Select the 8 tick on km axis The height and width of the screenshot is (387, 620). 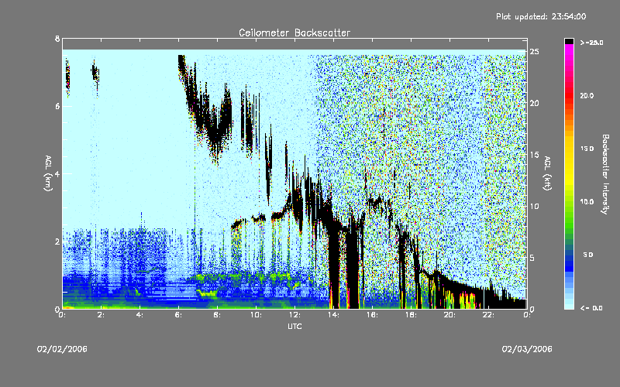[x=57, y=39]
